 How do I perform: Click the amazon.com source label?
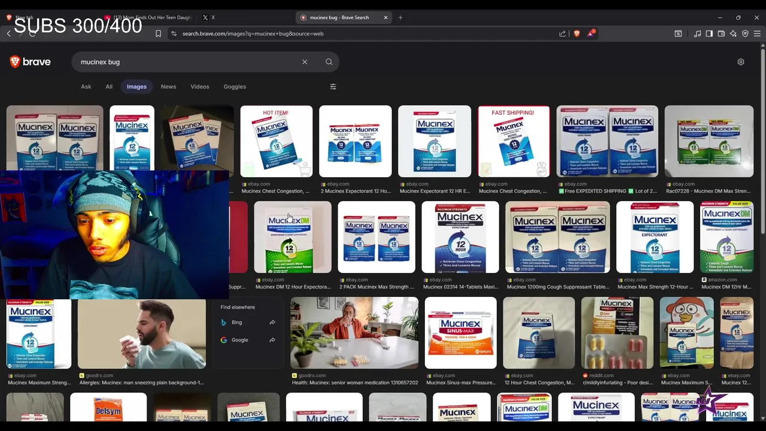coord(723,280)
